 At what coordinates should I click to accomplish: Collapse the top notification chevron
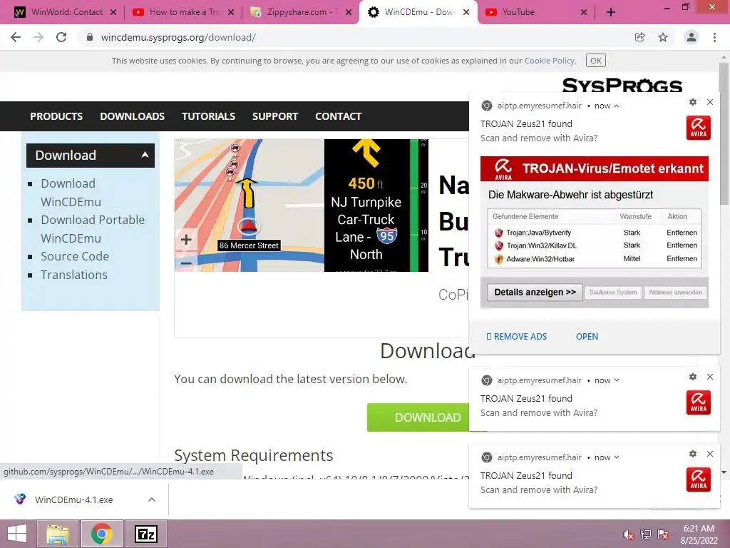617,106
